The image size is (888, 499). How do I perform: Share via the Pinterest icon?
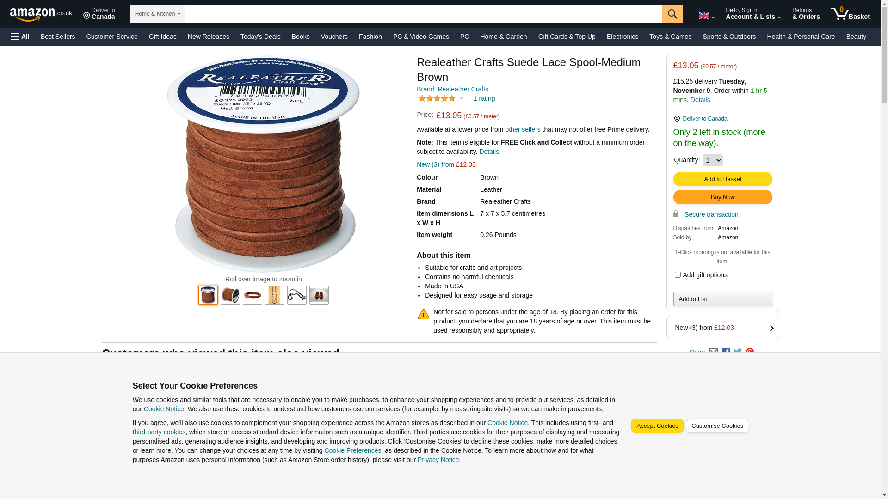pyautogui.click(x=750, y=353)
